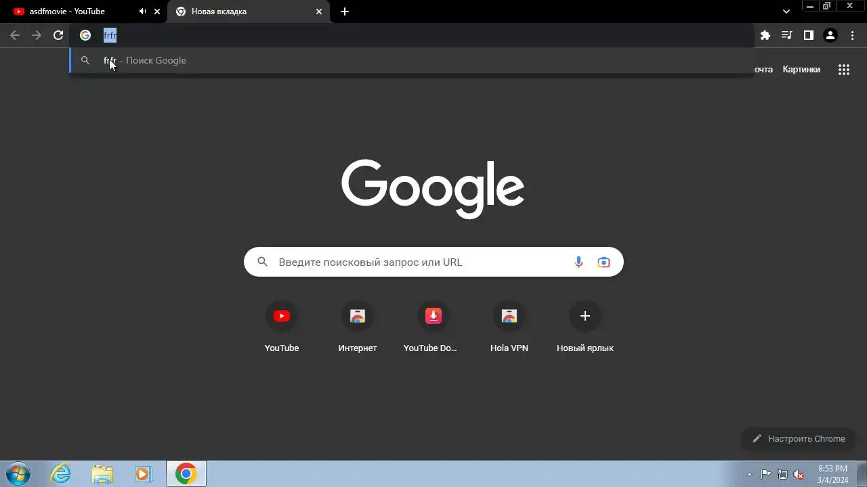The height and width of the screenshot is (487, 867).
Task: Open the Extensions puzzle icon
Action: (x=765, y=35)
